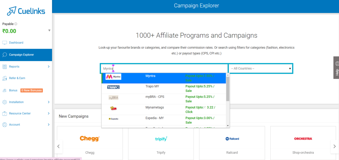Click the 0 New Bonuses badge

click(x=31, y=90)
